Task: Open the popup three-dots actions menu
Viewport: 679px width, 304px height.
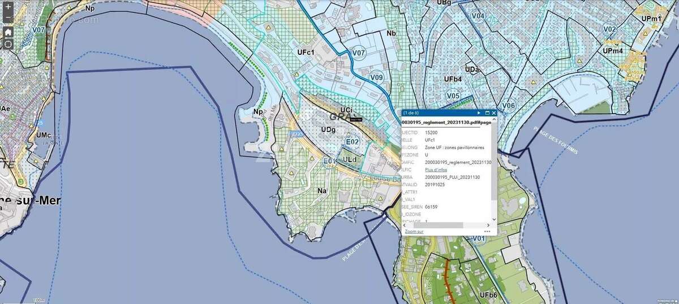Action: (x=487, y=231)
